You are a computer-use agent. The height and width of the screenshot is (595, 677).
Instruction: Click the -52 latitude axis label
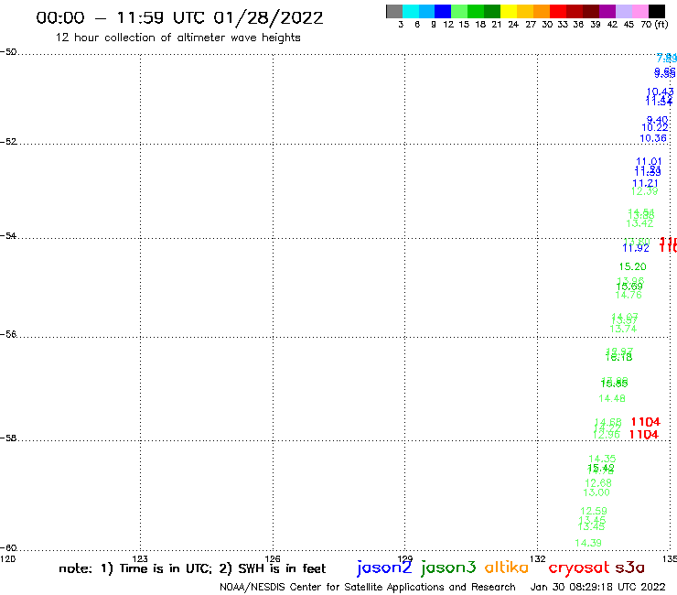click(8, 141)
